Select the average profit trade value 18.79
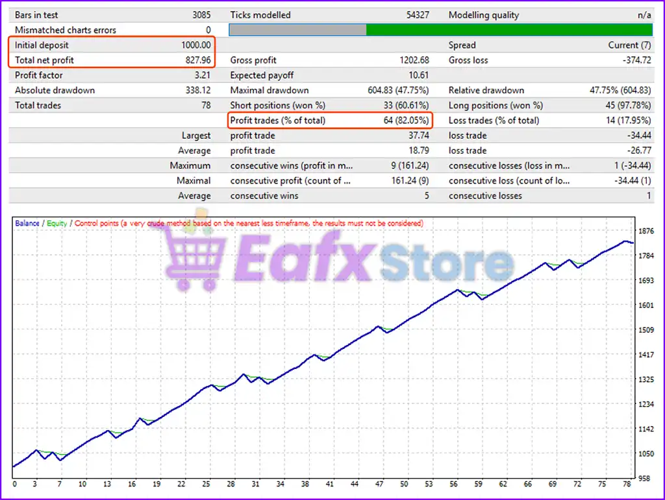Viewport: 665px width, 500px height. [419, 150]
